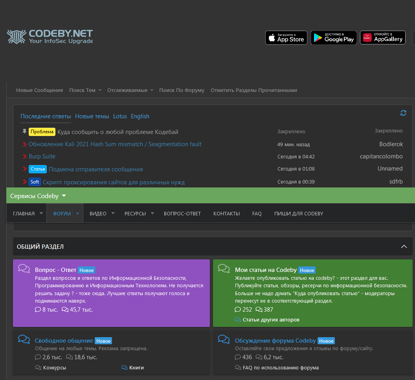Click the threads count icon showing 252
Viewport: 415px width, 380px height.
(x=238, y=309)
